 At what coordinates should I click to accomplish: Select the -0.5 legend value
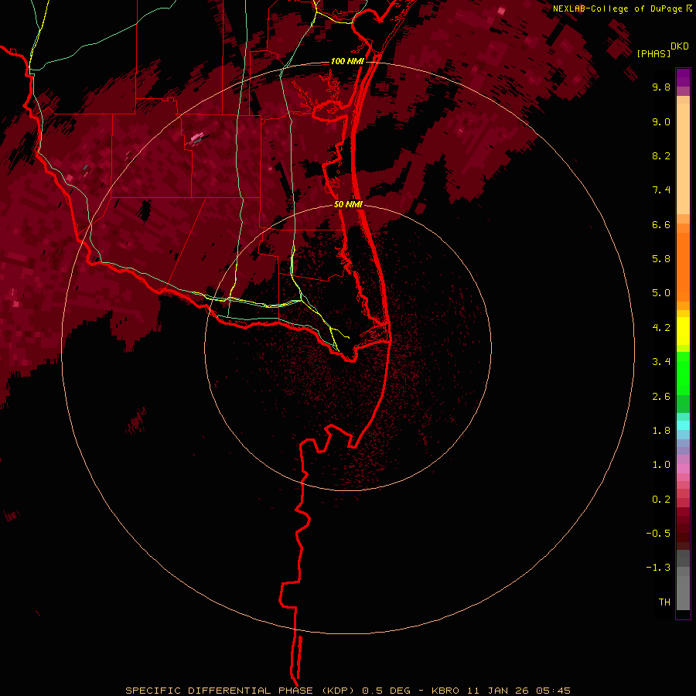point(658,534)
